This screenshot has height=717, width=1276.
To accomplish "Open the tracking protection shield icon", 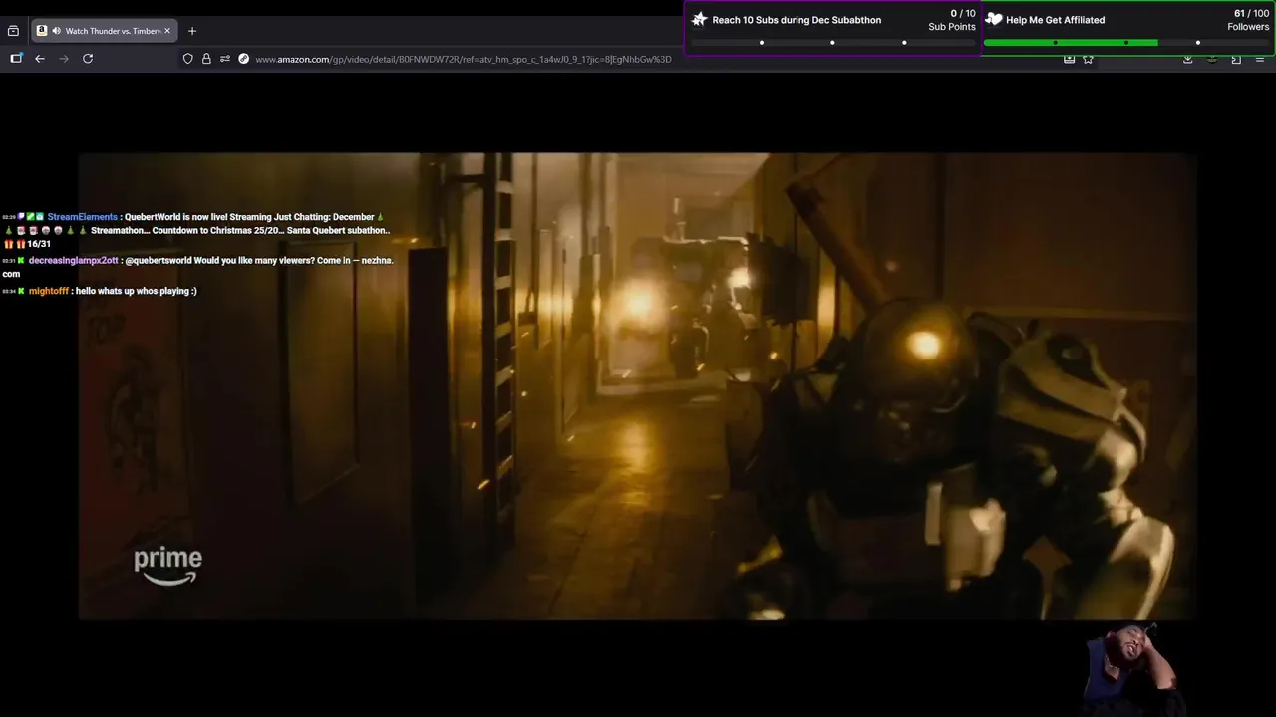I will (x=187, y=59).
